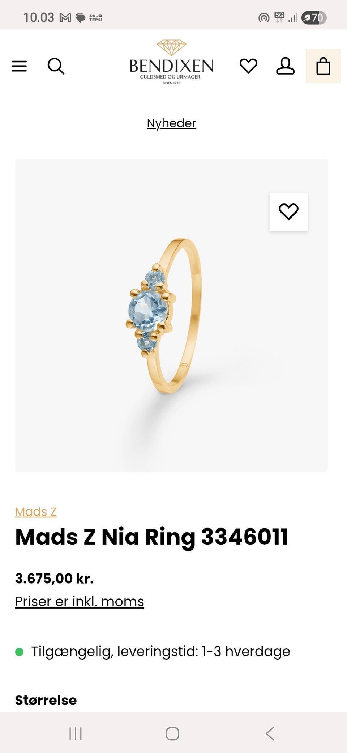Open the user account icon

click(286, 66)
